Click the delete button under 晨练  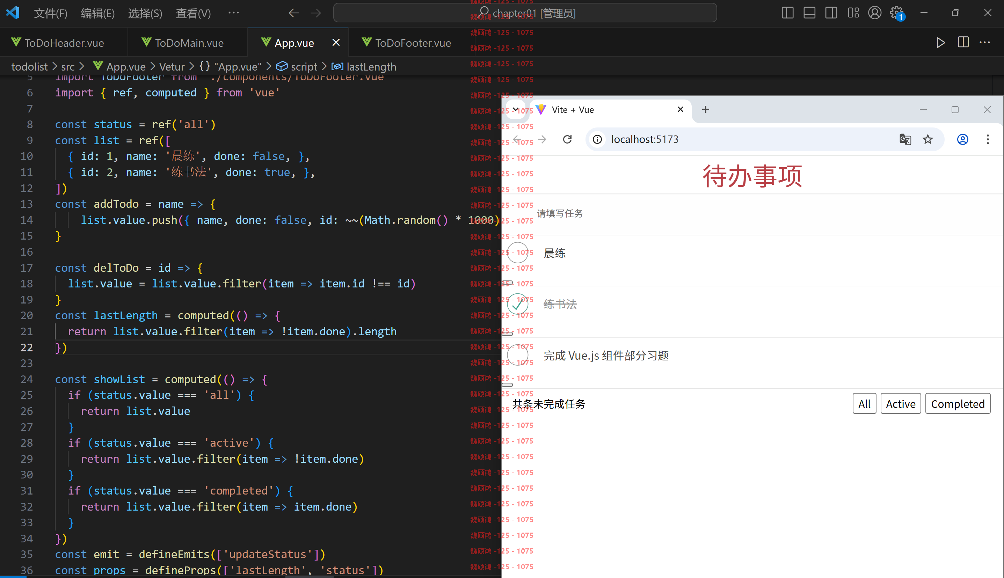tap(507, 283)
